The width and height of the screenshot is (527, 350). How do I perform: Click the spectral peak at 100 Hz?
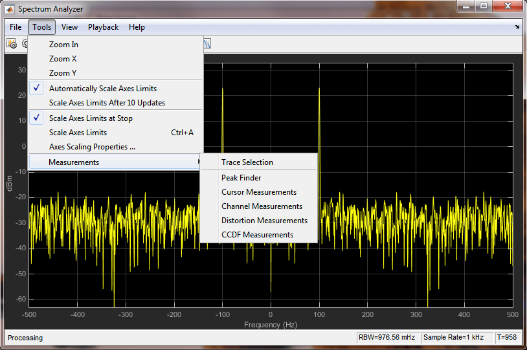[319, 89]
